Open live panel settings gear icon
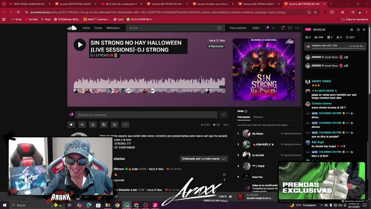 coord(358,30)
